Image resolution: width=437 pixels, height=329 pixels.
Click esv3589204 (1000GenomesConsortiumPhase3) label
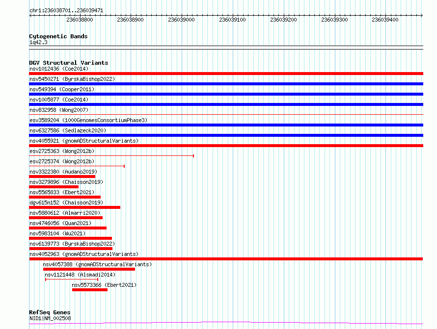(88, 120)
